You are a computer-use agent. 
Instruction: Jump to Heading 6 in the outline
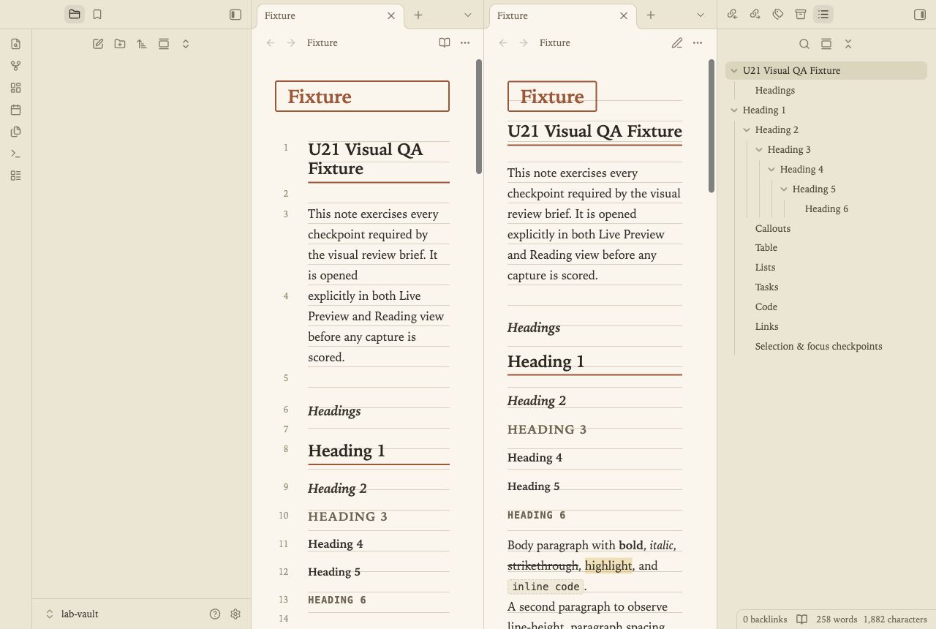coord(827,209)
